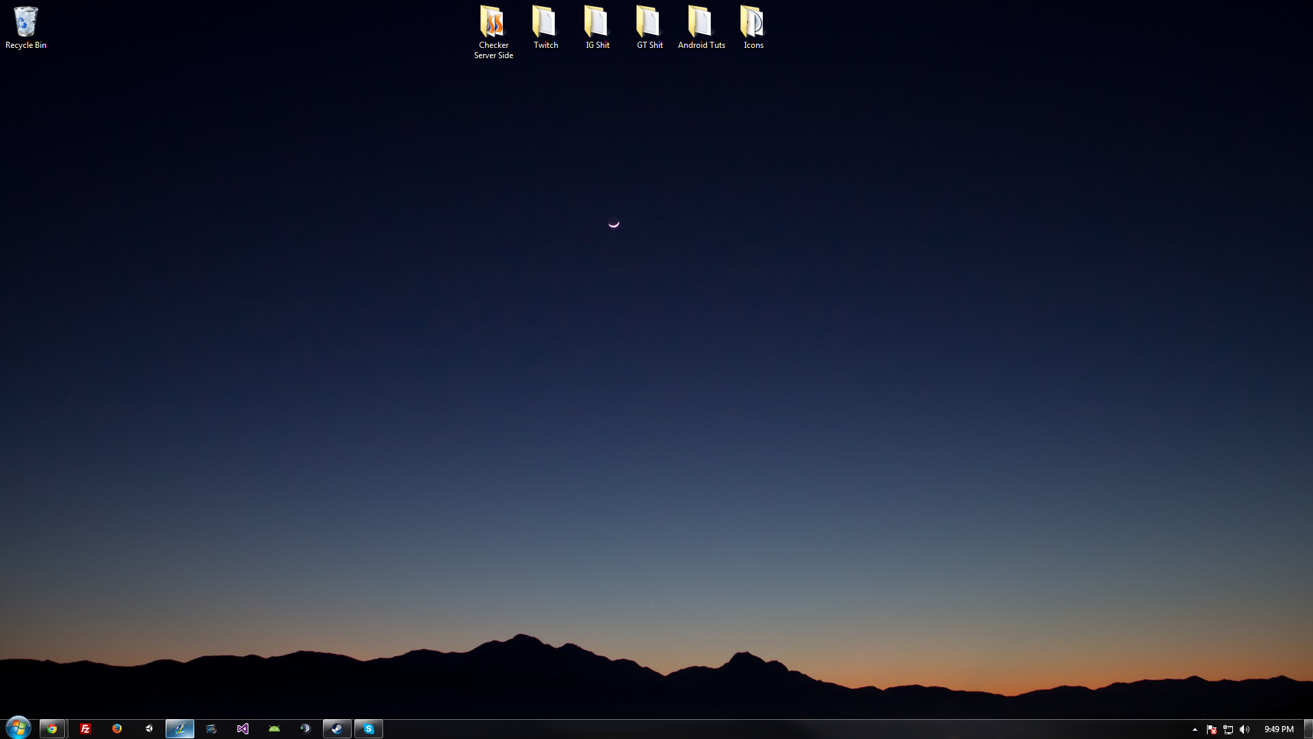Select the IG Shit folder
Viewport: 1313px width, 739px height.
(597, 28)
